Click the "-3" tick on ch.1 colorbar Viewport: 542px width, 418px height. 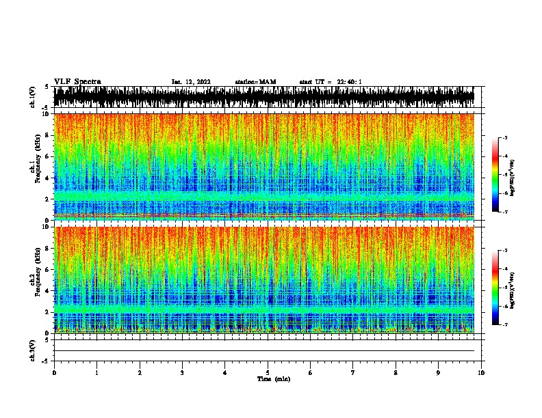point(505,137)
